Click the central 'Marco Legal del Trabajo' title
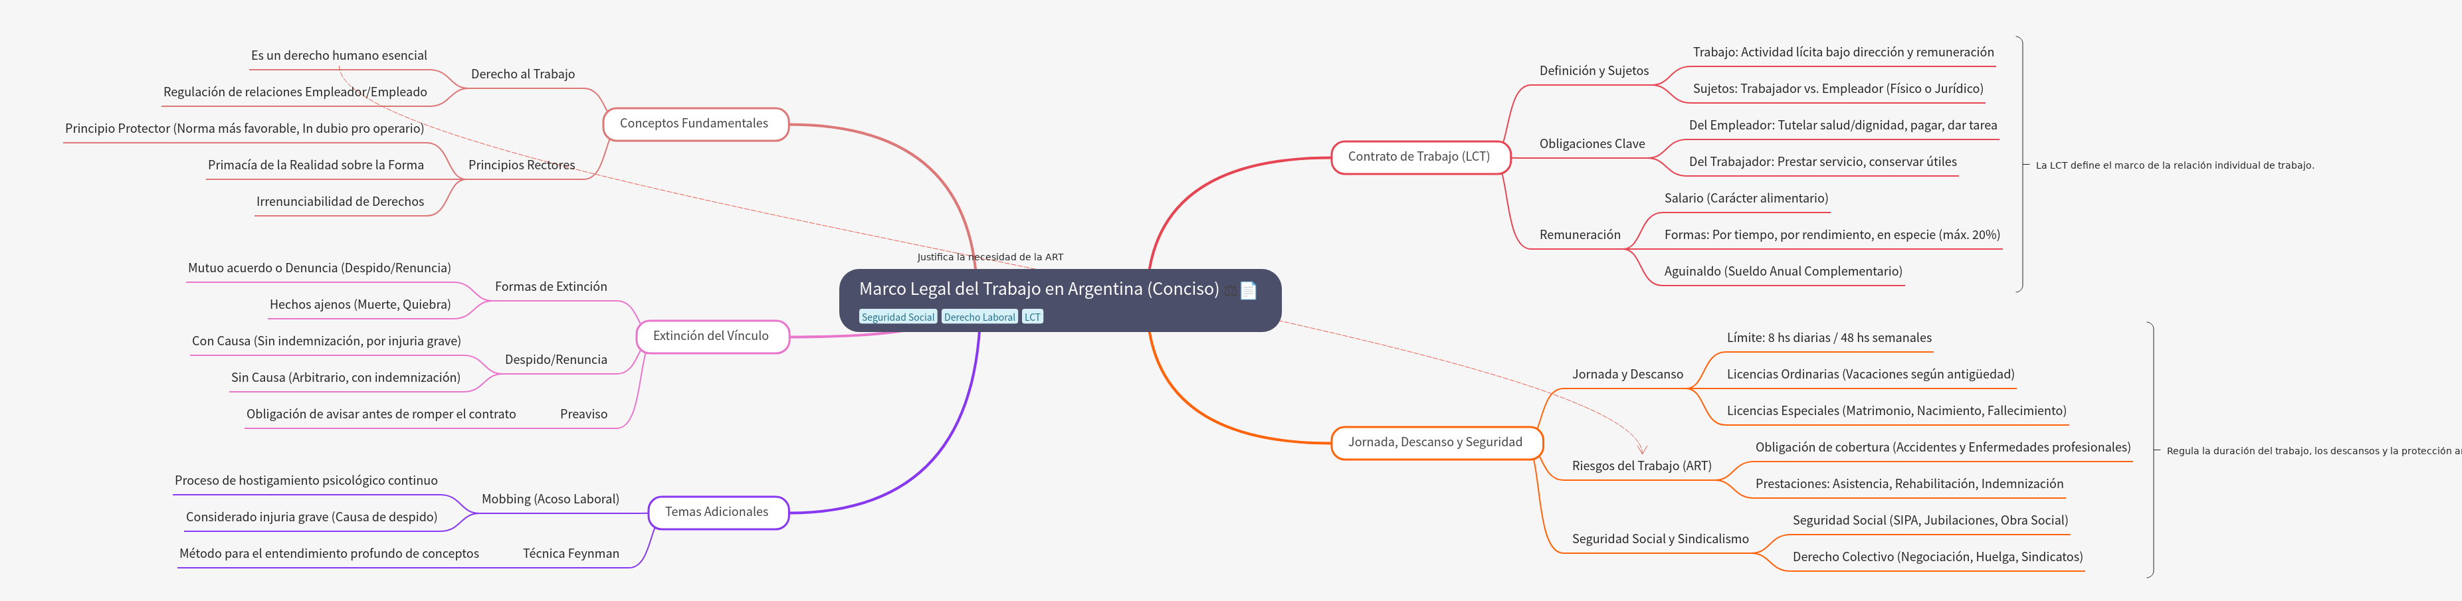Screen dimensions: 2462x601 coord(1038,289)
